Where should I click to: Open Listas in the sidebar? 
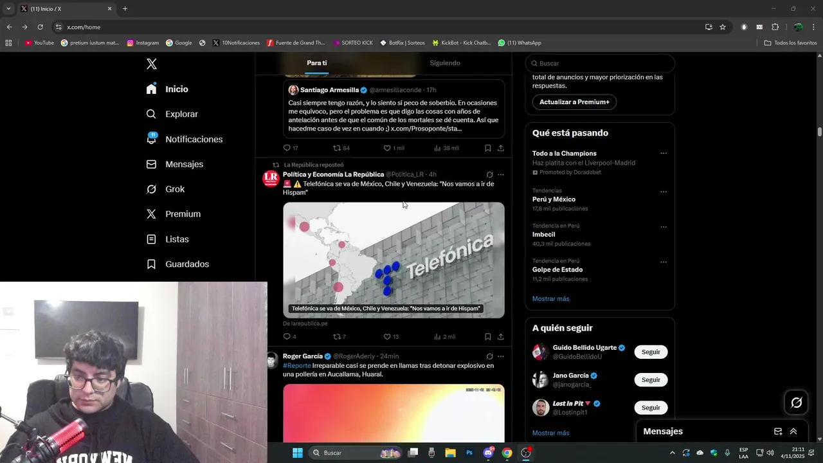pos(167,239)
